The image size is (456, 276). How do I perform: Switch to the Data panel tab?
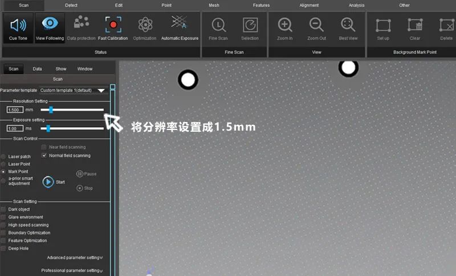point(37,69)
